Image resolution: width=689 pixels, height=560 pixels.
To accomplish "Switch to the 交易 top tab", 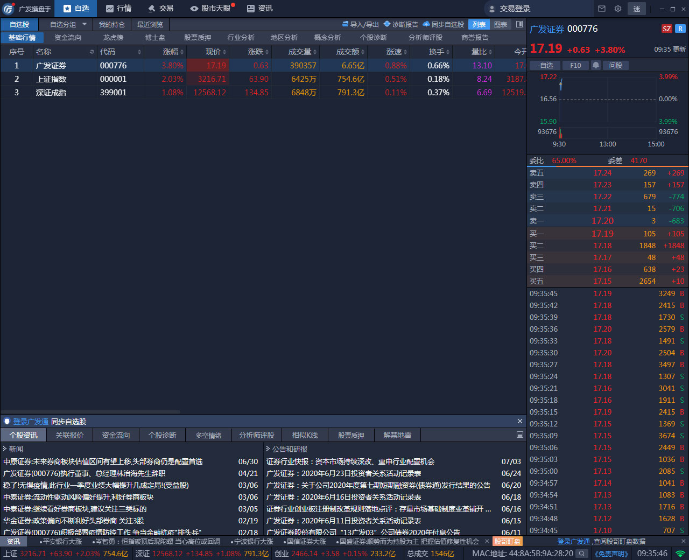I will 160,8.
